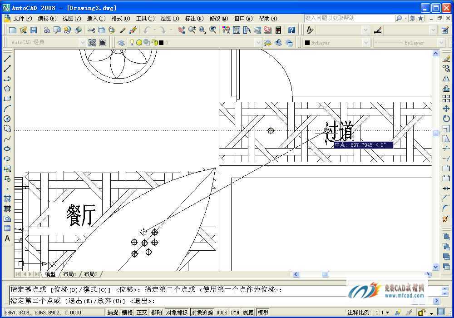Click the Mirror tool icon
Screen dimensions: 454x318
point(446,79)
